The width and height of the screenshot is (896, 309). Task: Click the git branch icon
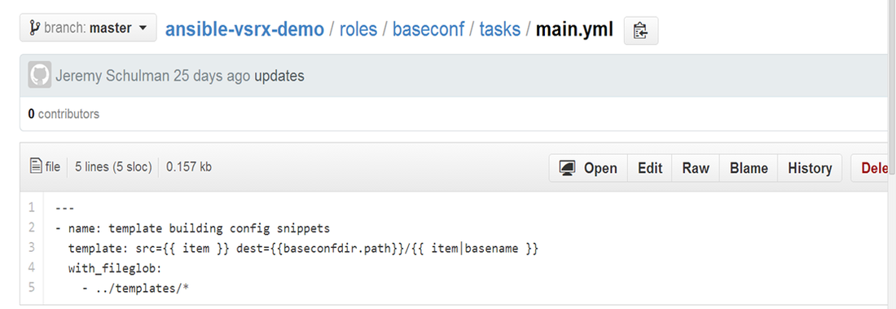(x=33, y=28)
